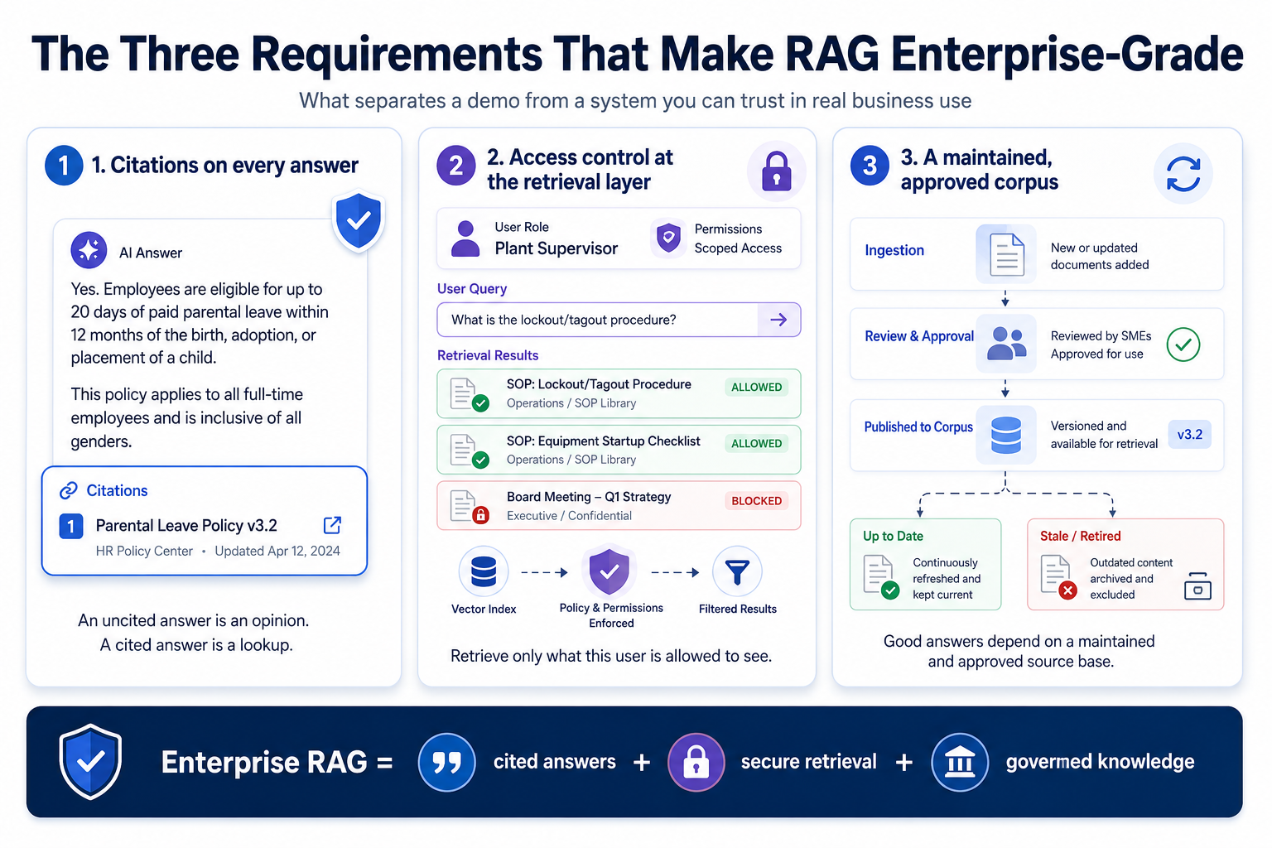Click the archive box icon in Stale / Retired
1272x848 pixels.
coord(1197,585)
